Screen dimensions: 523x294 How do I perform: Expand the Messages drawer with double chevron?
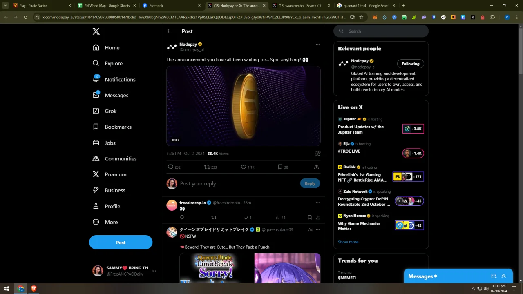click(504, 276)
